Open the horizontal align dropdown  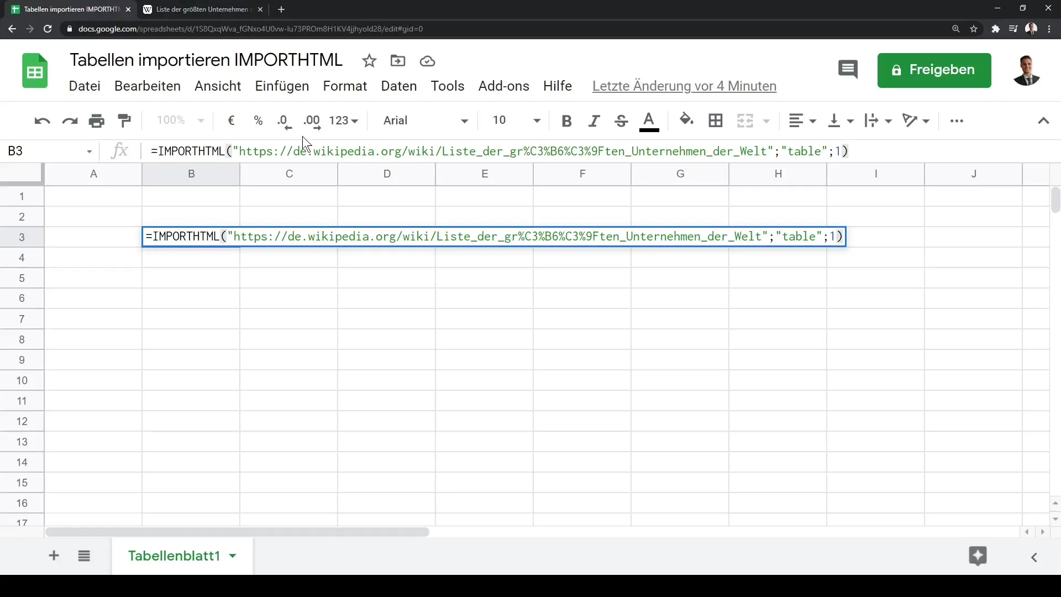click(x=802, y=121)
